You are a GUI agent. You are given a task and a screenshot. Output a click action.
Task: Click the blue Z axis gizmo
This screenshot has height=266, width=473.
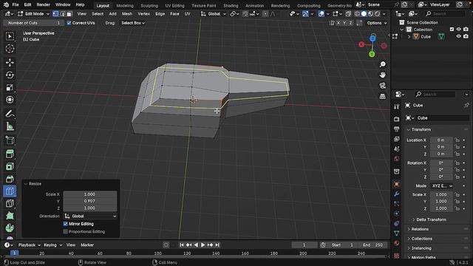pyautogui.click(x=372, y=38)
